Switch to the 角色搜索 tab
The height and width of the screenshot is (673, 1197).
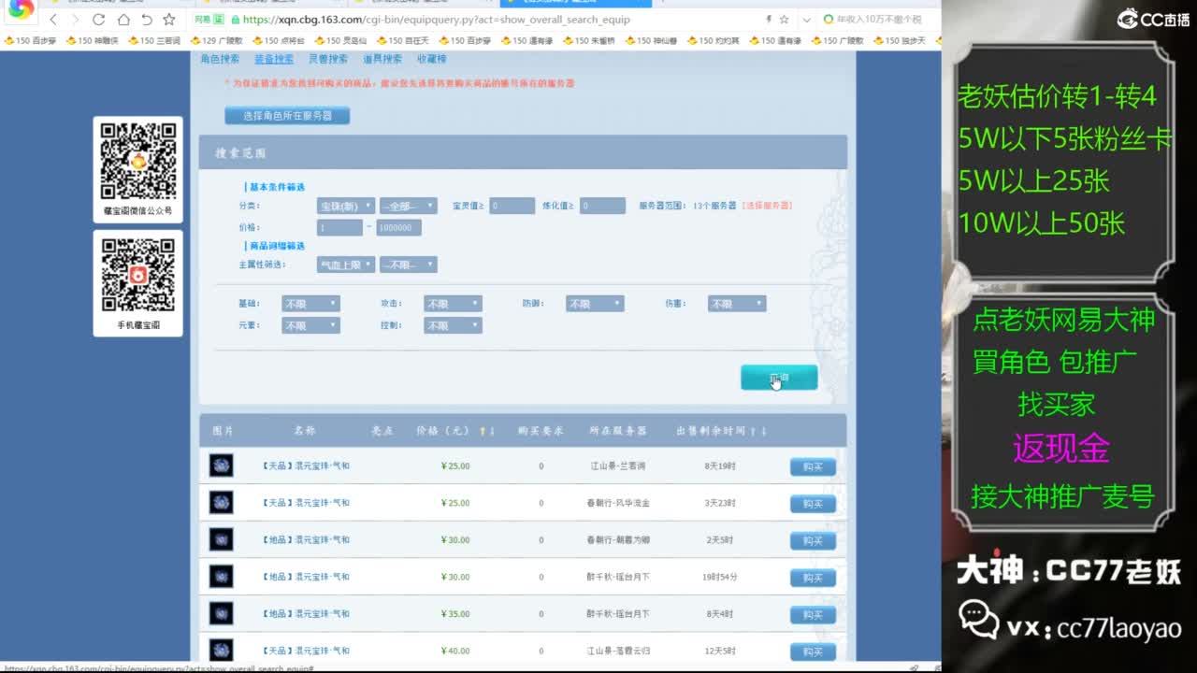coord(220,59)
